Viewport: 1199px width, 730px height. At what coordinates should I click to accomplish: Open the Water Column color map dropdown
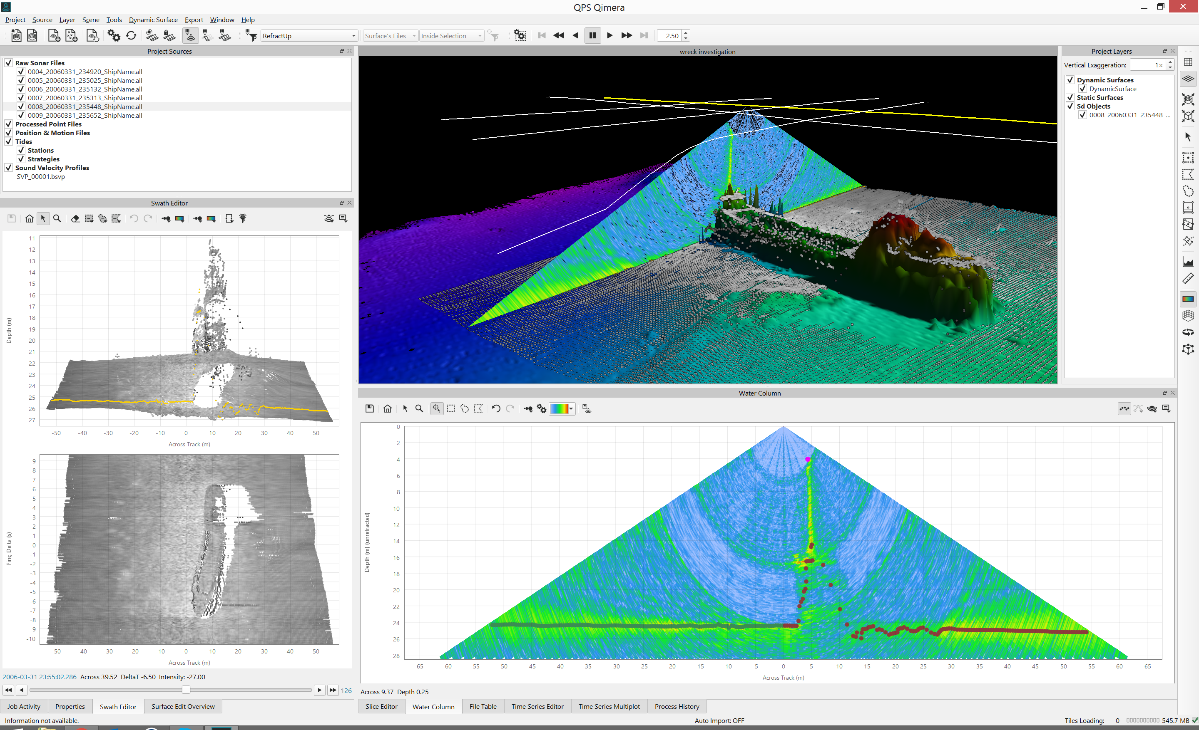pos(571,409)
